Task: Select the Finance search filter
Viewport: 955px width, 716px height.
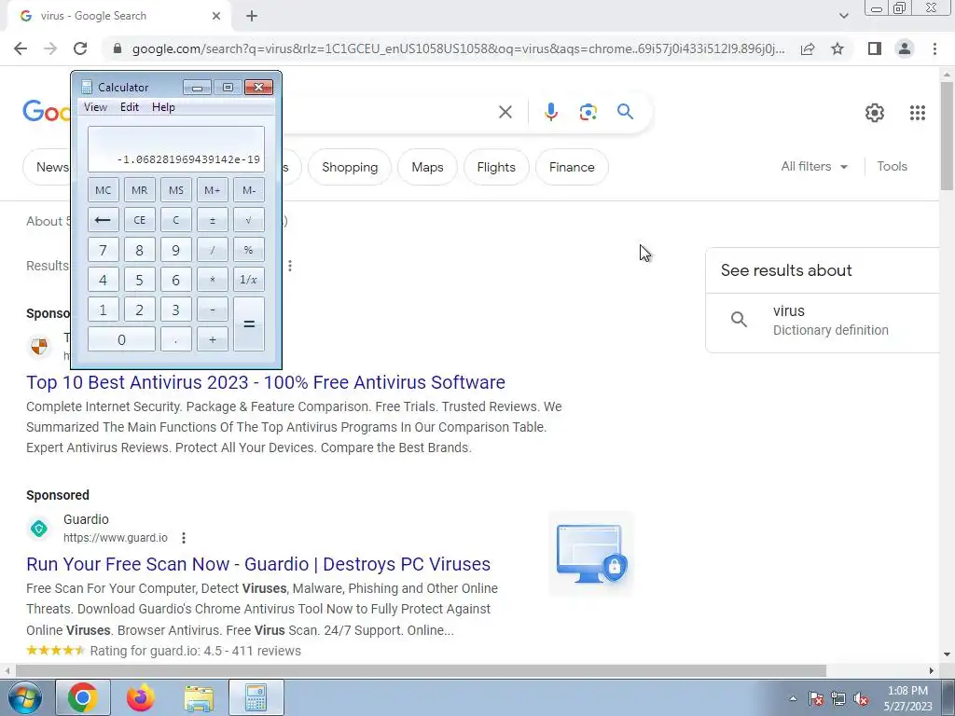Action: coord(572,167)
